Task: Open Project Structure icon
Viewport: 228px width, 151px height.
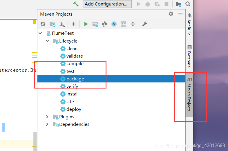Action: 179,4
